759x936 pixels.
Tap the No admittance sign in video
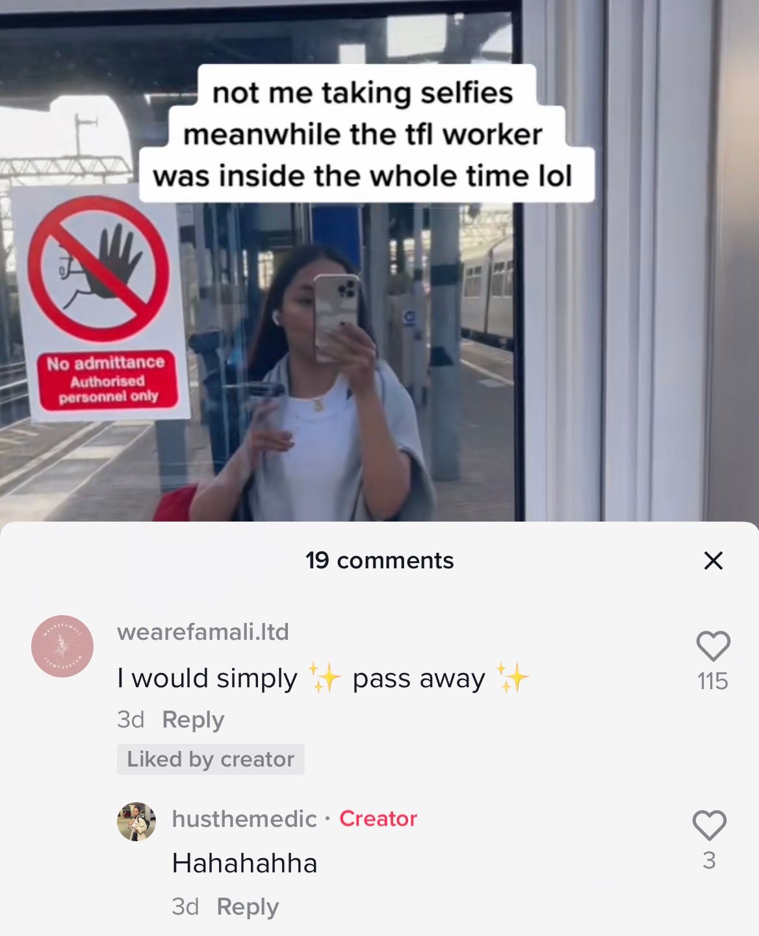click(x=101, y=303)
